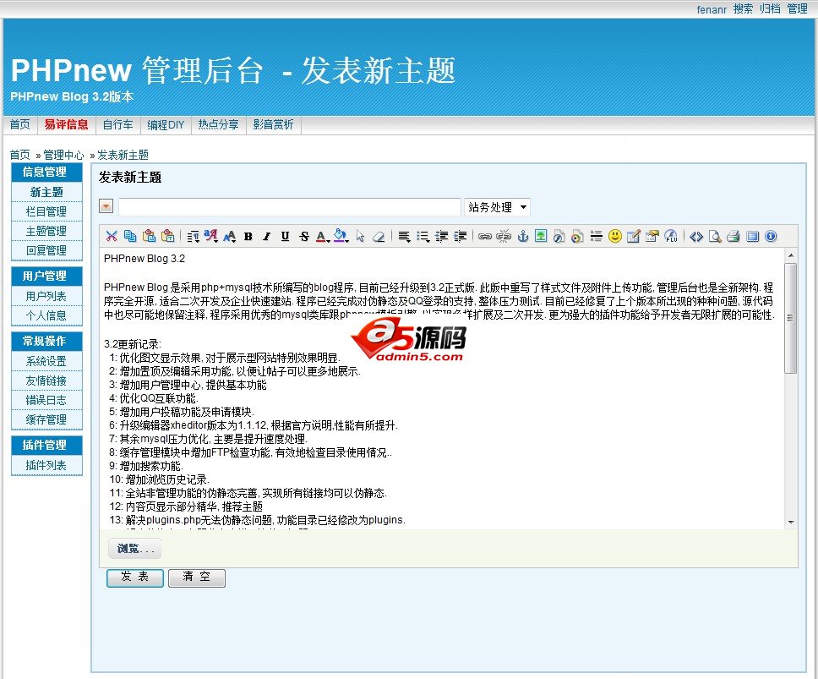The height and width of the screenshot is (679, 818).
Task: Click the FLV video insert icon
Action: (x=671, y=237)
